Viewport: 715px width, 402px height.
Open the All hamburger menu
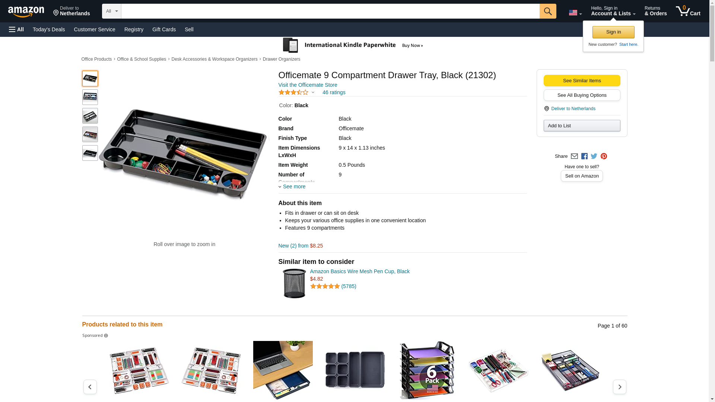click(16, 29)
